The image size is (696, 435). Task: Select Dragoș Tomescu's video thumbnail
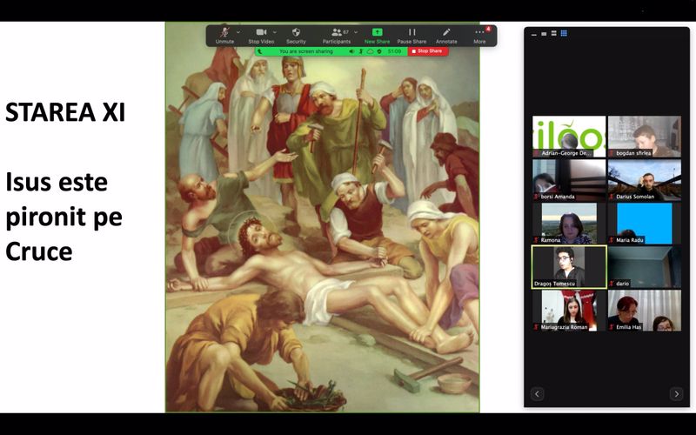click(569, 266)
